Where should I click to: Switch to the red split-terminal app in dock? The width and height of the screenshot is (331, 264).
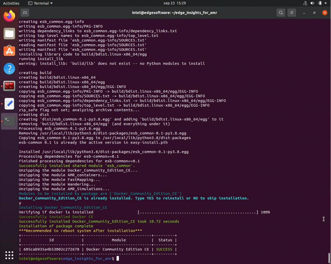pyautogui.click(x=9, y=86)
